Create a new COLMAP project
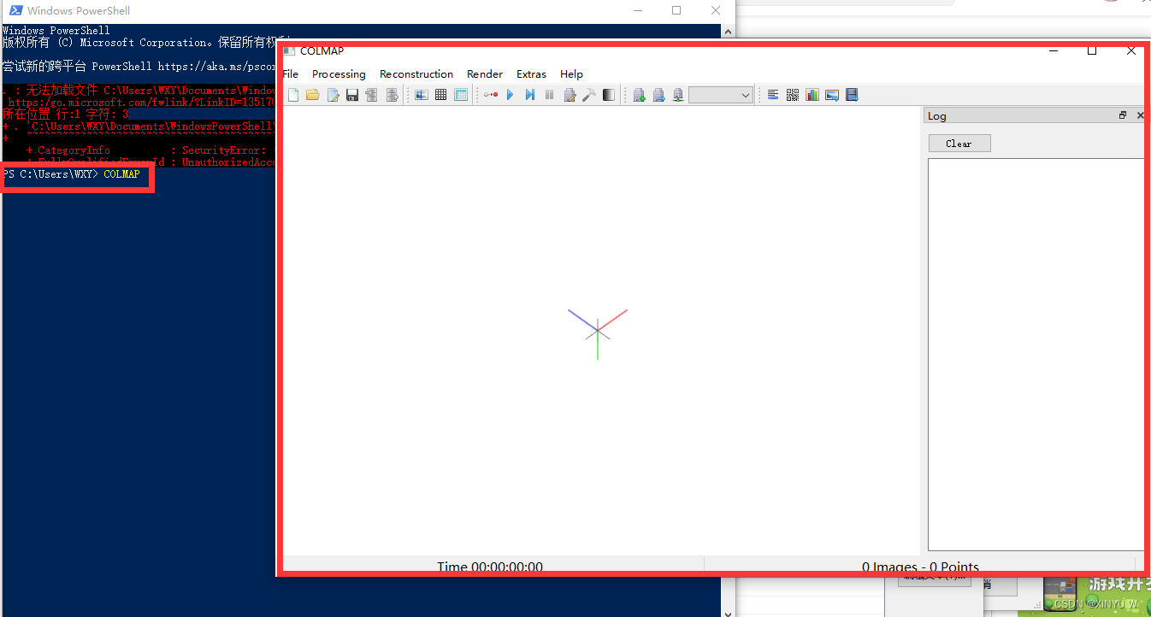The width and height of the screenshot is (1151, 617). click(x=293, y=95)
